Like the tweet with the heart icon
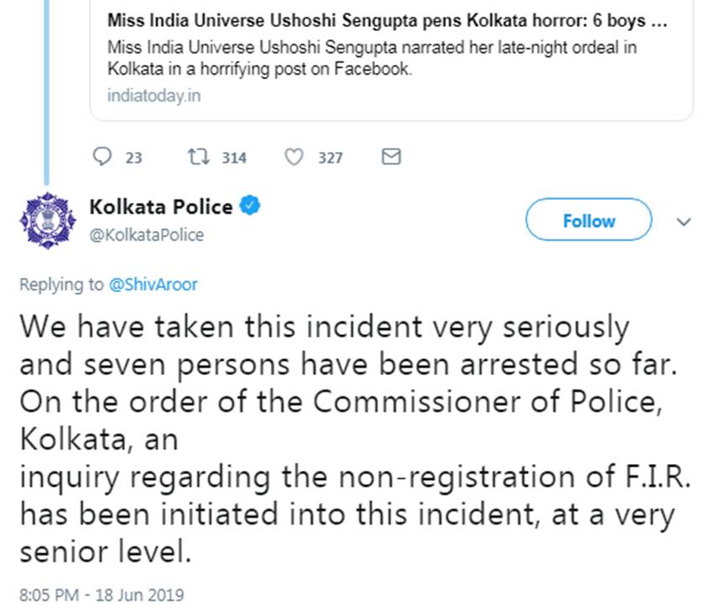713x616 pixels. [294, 157]
